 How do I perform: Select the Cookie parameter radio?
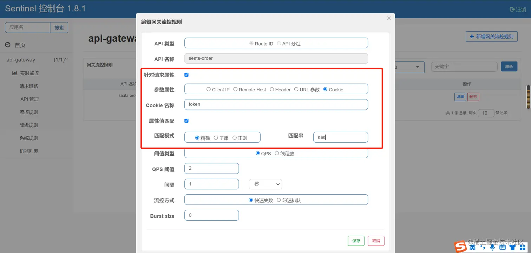[325, 89]
